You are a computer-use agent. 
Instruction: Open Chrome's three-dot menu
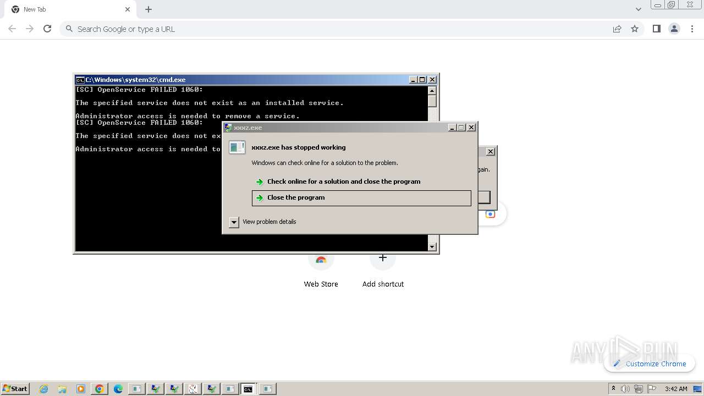(692, 29)
